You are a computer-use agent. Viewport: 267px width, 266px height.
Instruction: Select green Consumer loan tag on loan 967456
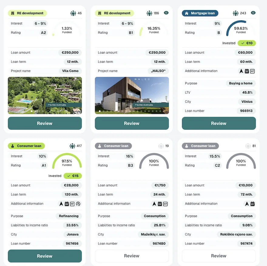point(26,146)
